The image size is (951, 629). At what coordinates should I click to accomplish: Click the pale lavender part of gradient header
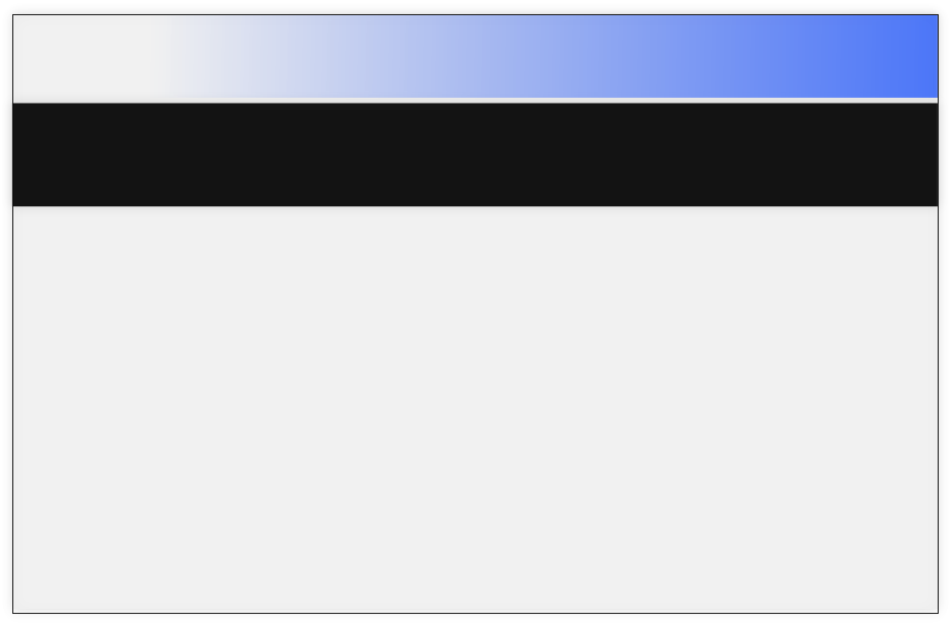(291, 56)
